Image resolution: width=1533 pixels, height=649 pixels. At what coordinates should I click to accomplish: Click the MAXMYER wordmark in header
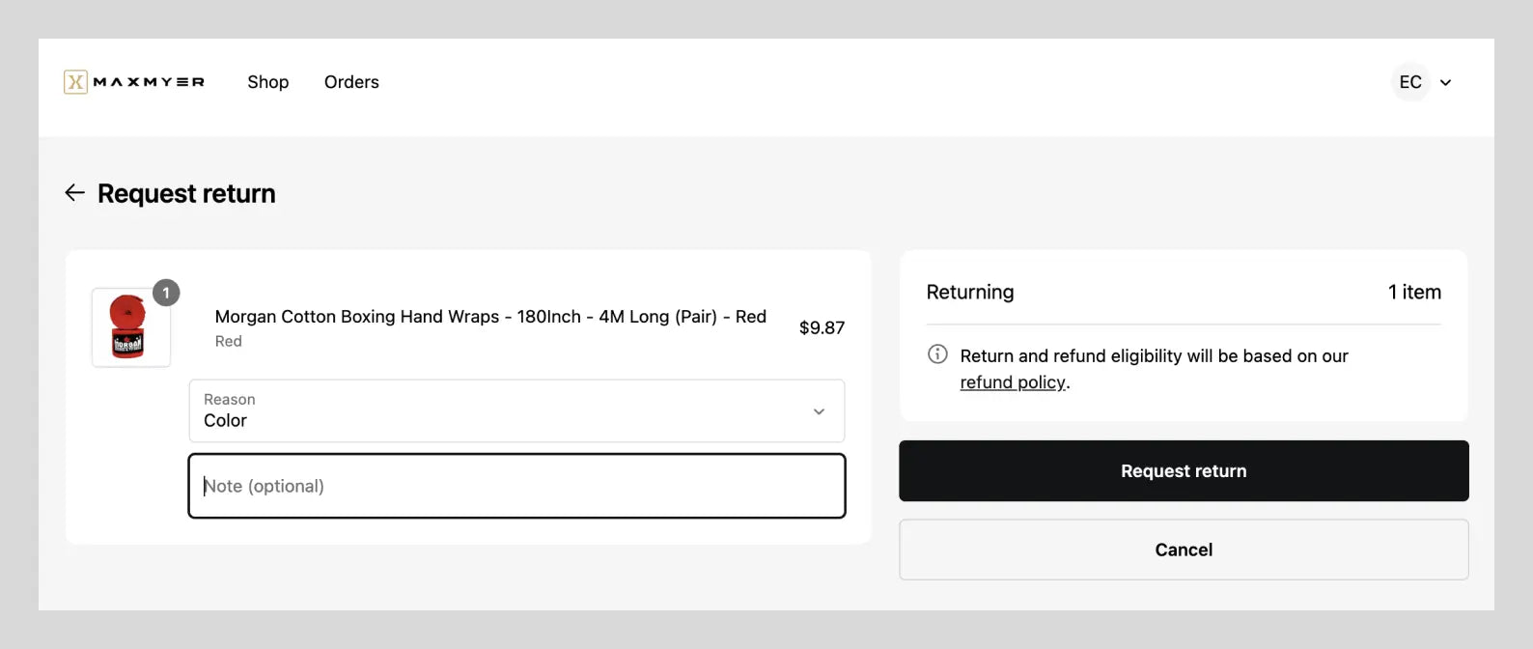149,82
